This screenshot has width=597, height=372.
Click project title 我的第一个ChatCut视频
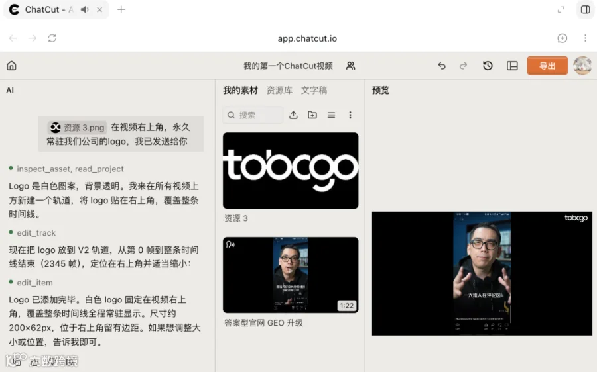289,66
